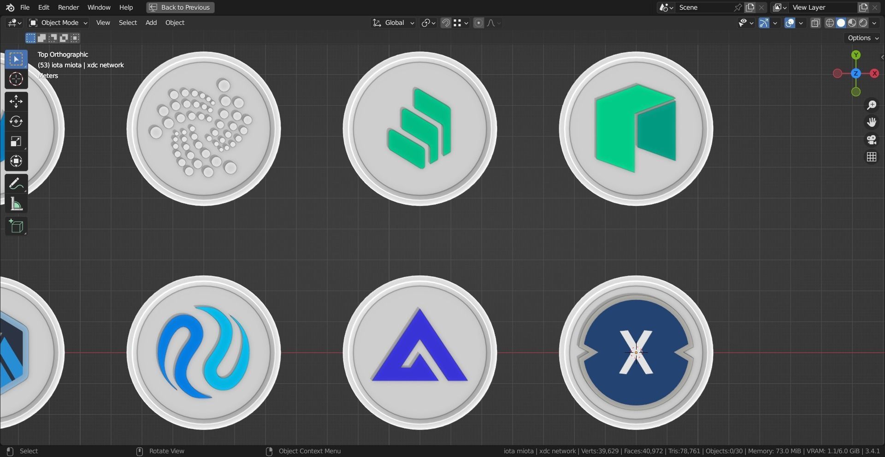Image resolution: width=885 pixels, height=457 pixels.
Task: Open the Options dropdown
Action: point(863,38)
